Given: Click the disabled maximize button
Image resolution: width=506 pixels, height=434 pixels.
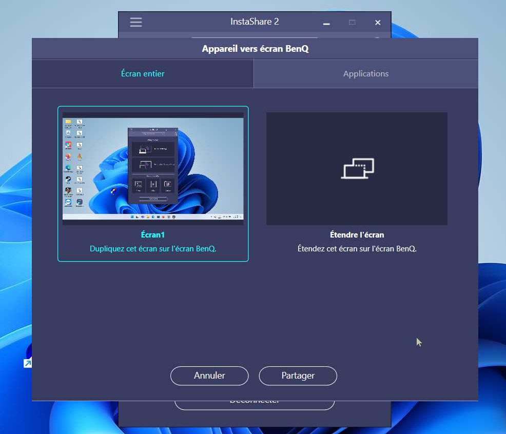Looking at the screenshot, I should point(352,23).
